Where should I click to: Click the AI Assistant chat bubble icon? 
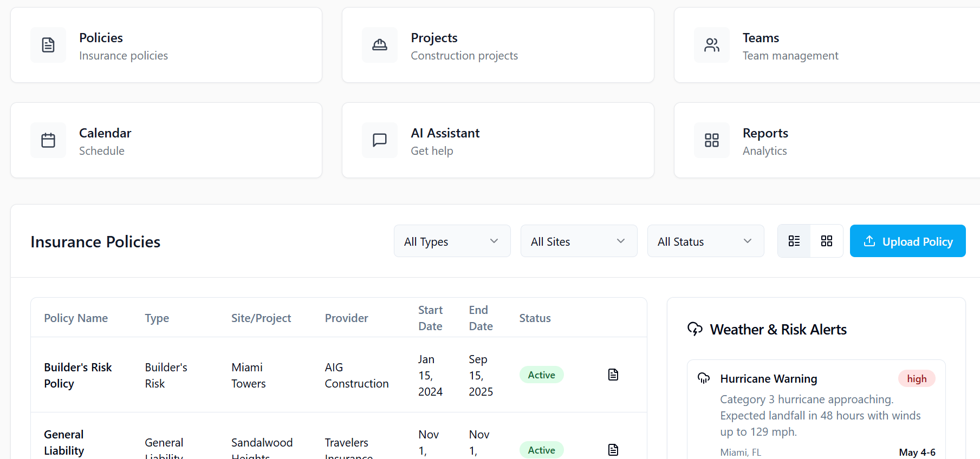pyautogui.click(x=380, y=140)
